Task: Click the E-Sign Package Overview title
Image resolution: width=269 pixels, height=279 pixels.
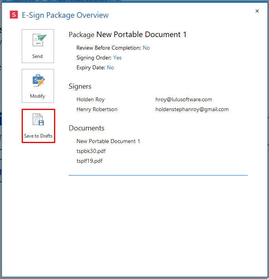Action: (65, 15)
